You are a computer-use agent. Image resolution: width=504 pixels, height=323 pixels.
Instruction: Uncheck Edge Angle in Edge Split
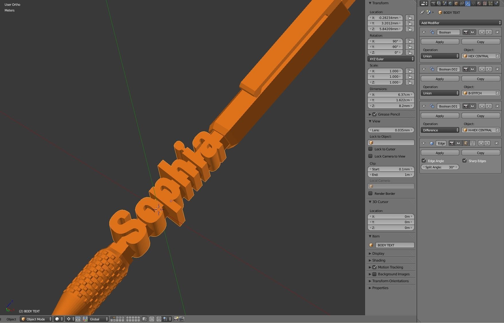point(424,161)
